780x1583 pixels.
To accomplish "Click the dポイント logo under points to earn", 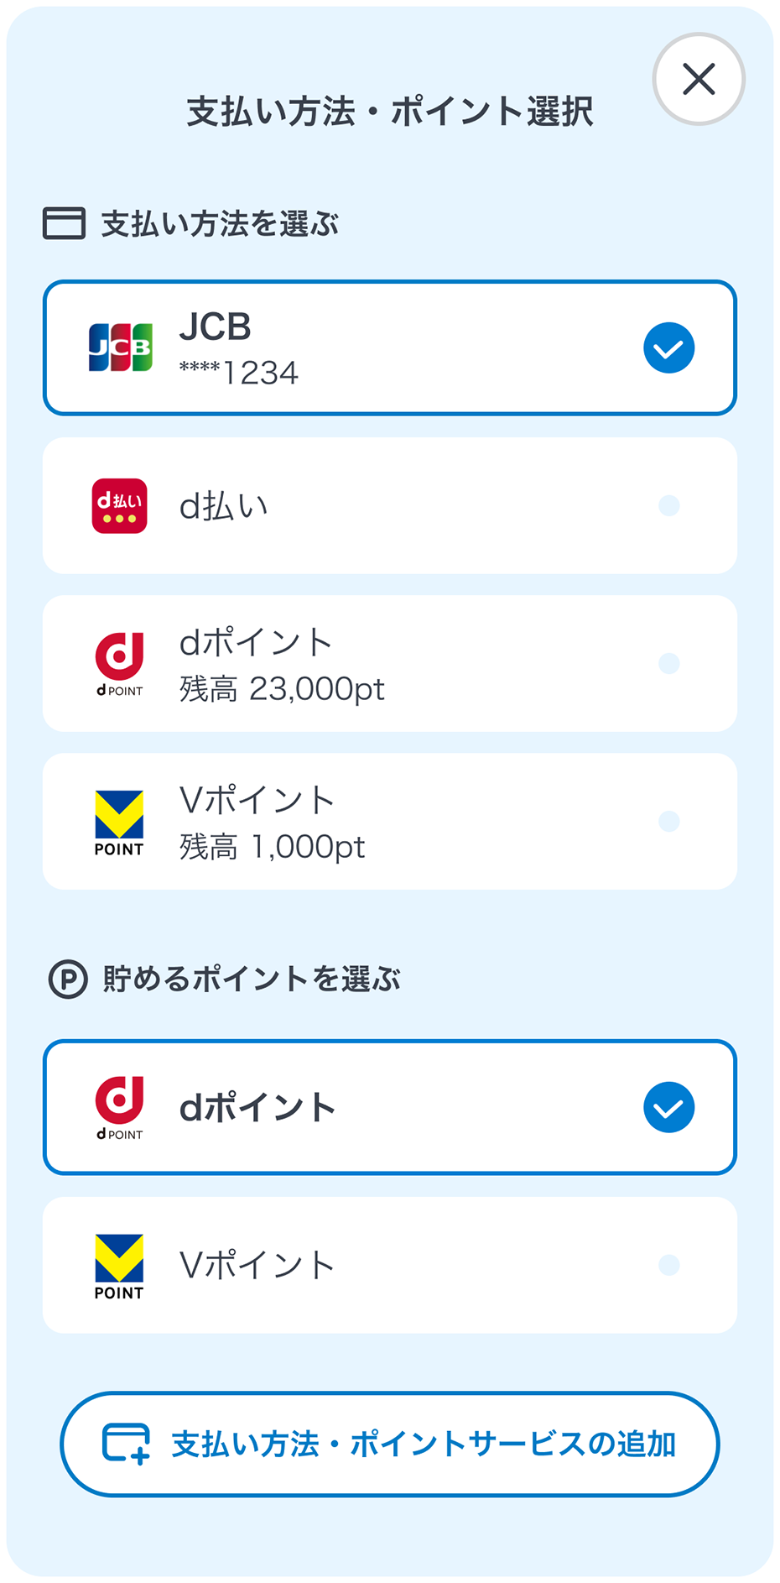I will coord(120,1107).
